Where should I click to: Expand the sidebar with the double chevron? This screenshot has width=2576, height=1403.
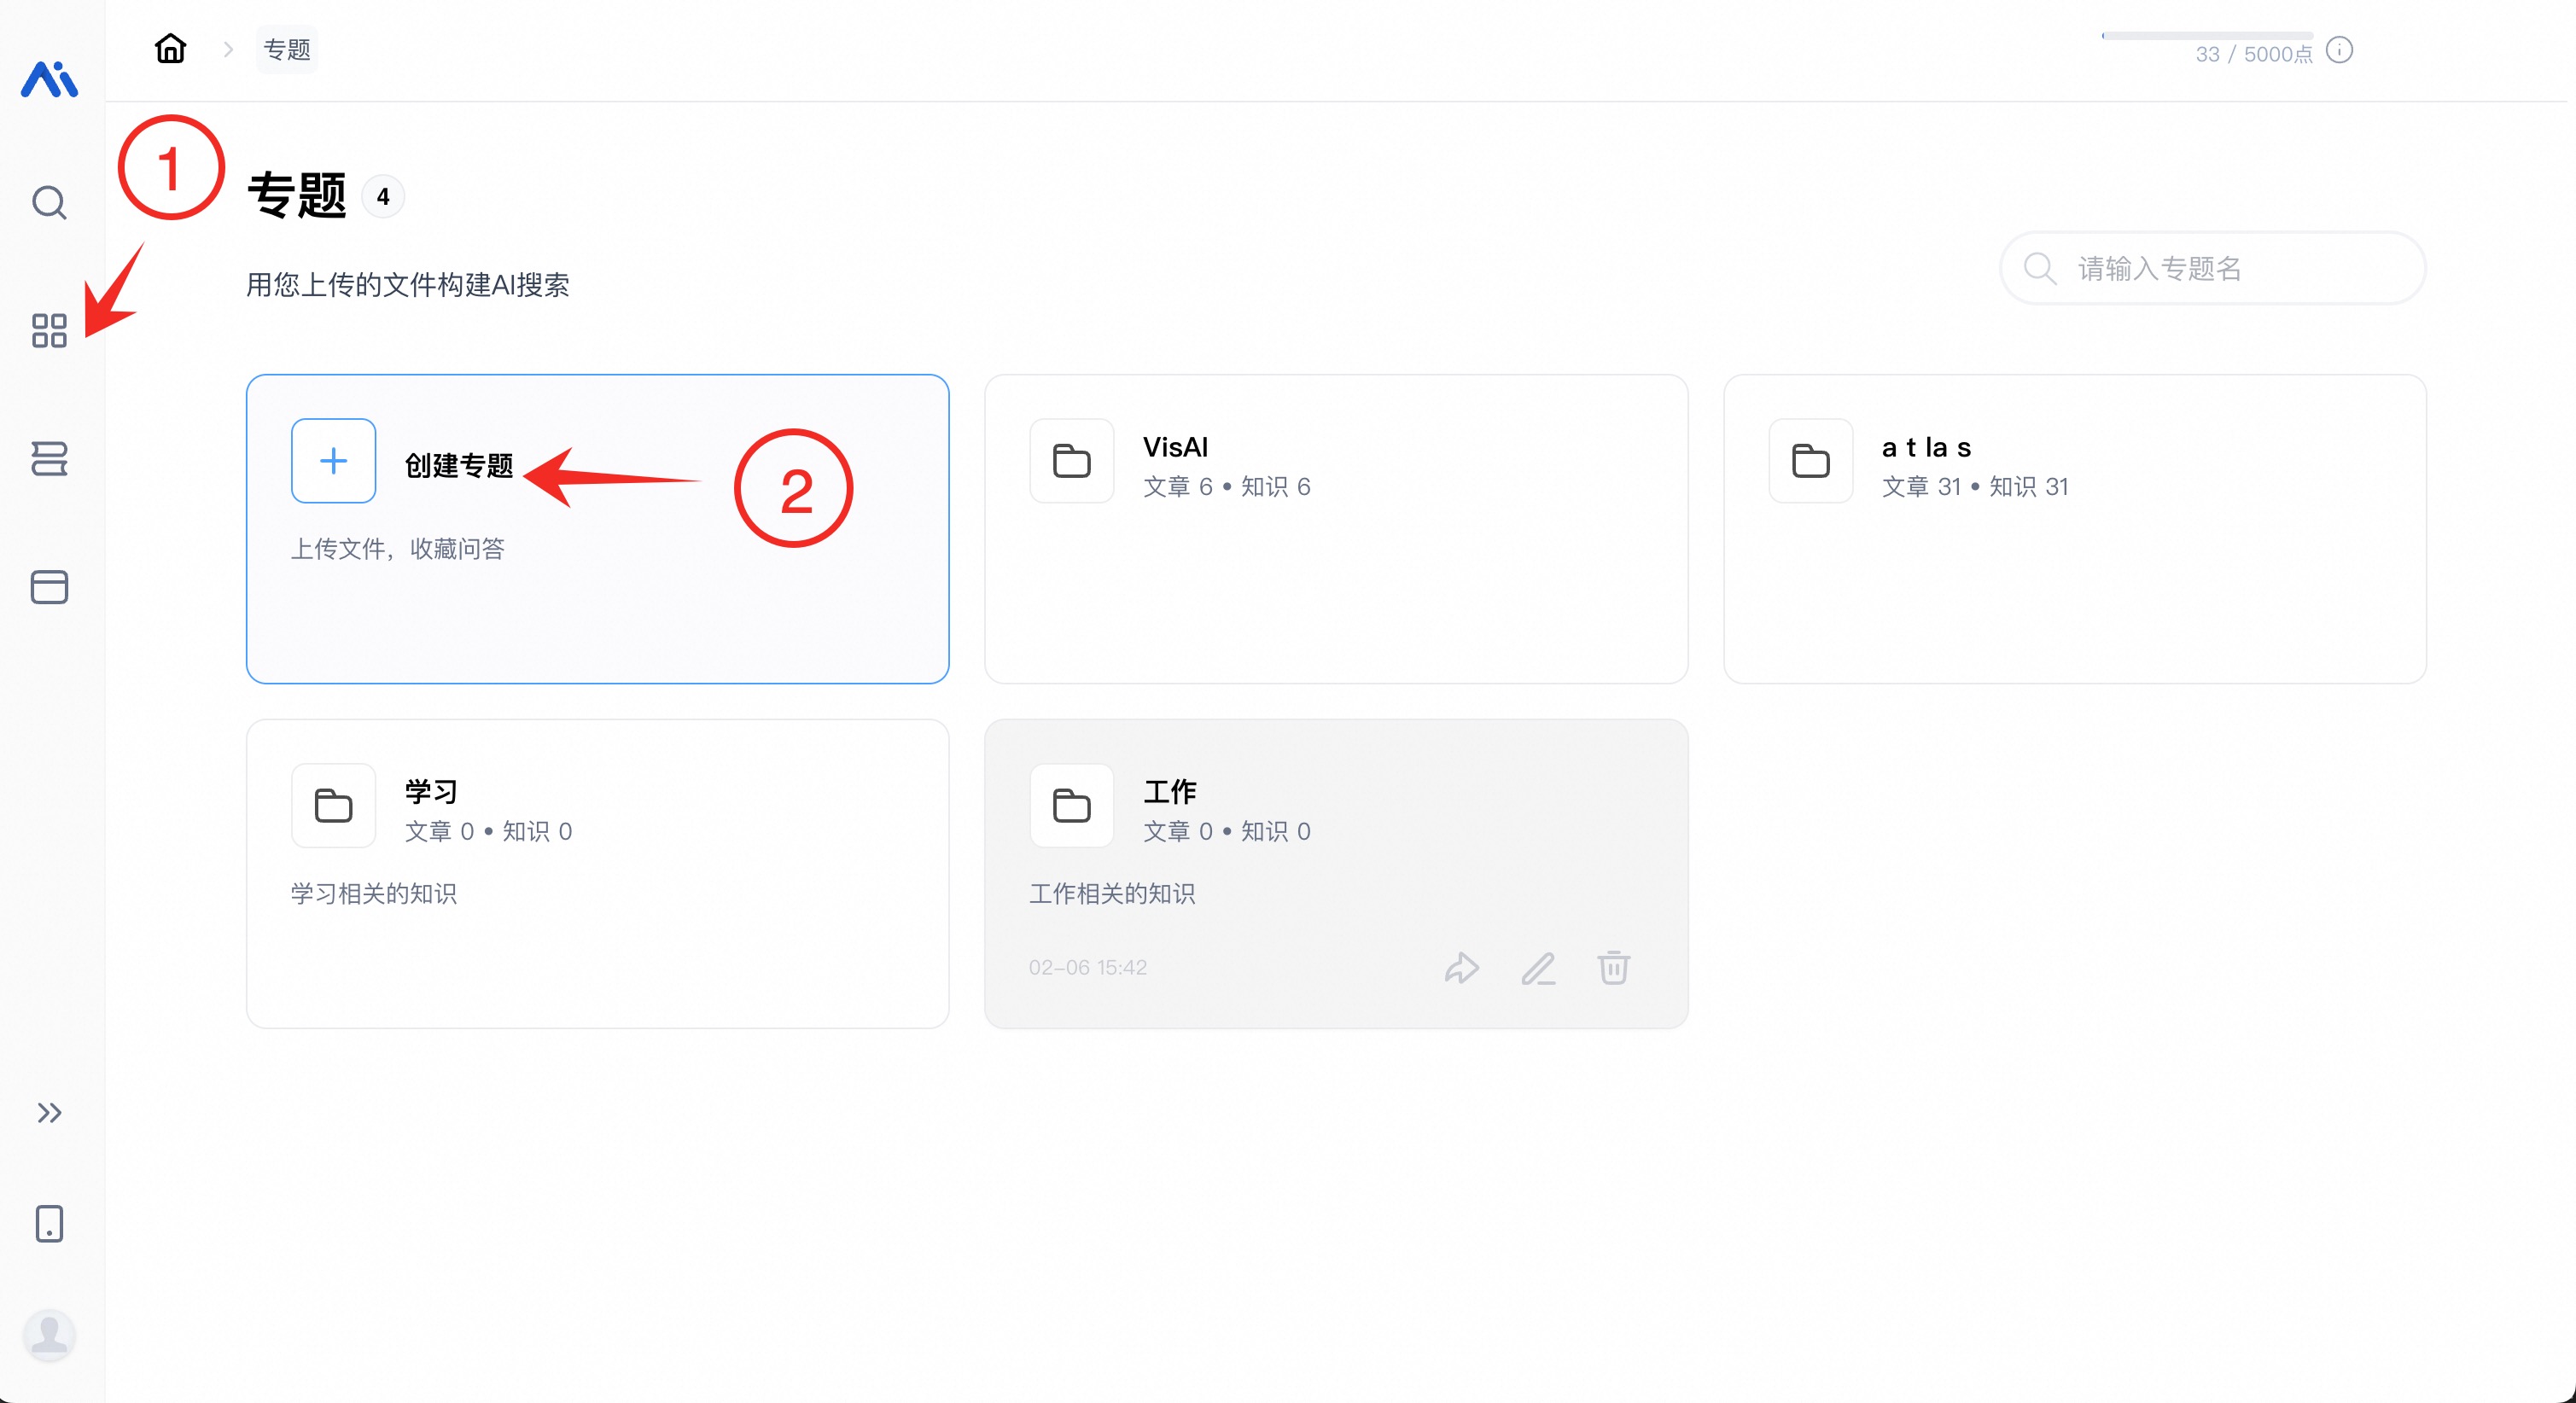(x=49, y=1113)
